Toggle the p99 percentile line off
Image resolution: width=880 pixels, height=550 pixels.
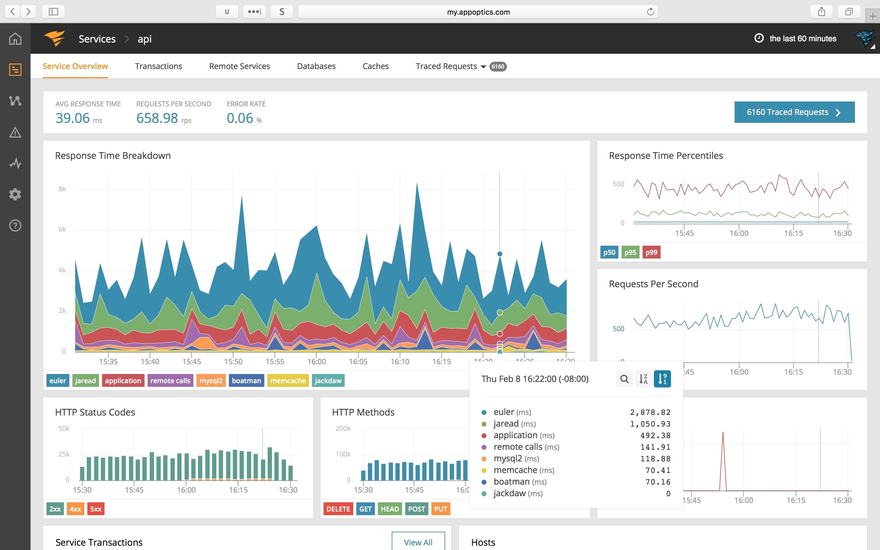click(x=651, y=252)
